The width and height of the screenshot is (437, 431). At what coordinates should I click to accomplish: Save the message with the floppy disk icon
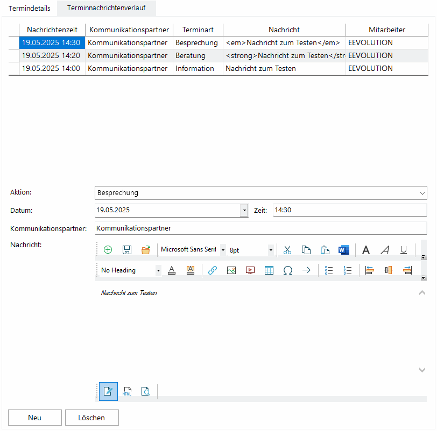click(x=127, y=249)
